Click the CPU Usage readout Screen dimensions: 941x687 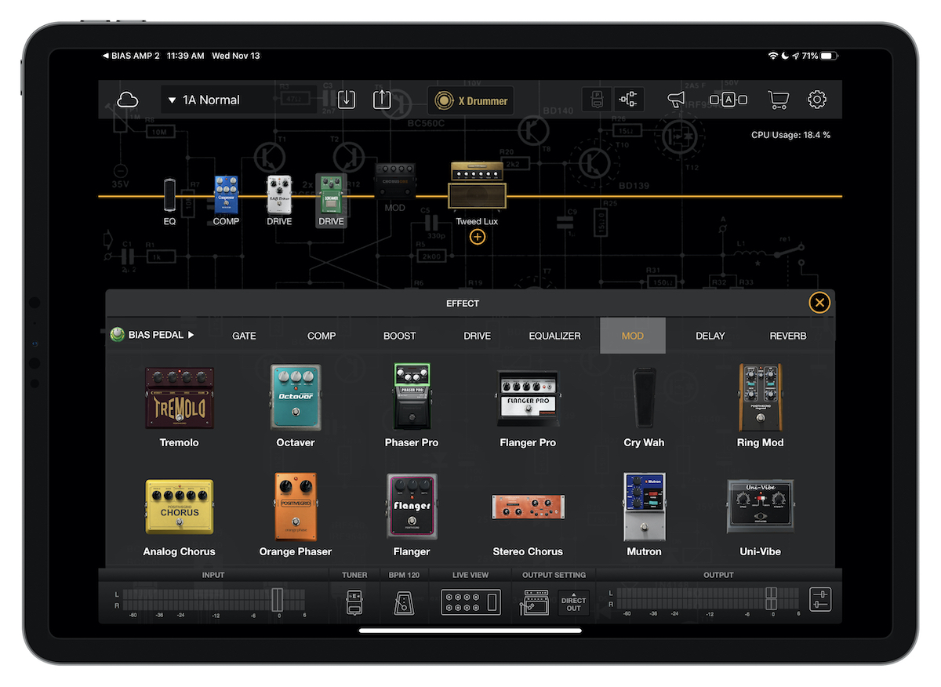pos(790,135)
